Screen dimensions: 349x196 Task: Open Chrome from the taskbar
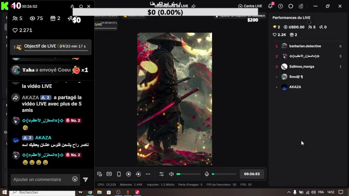point(90,192)
